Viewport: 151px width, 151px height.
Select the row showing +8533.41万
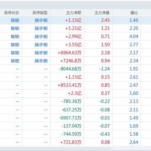[75, 85]
